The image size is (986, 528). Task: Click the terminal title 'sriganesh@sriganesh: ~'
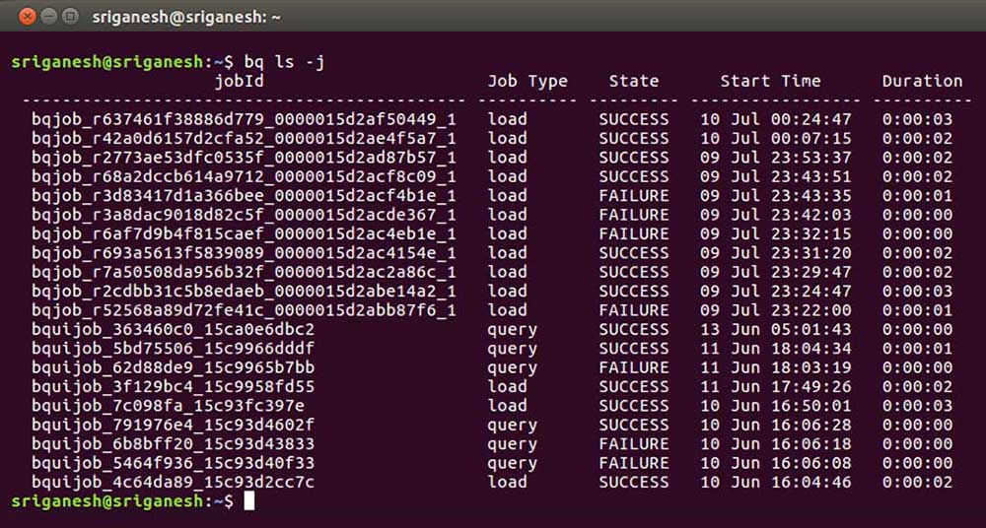click(186, 18)
